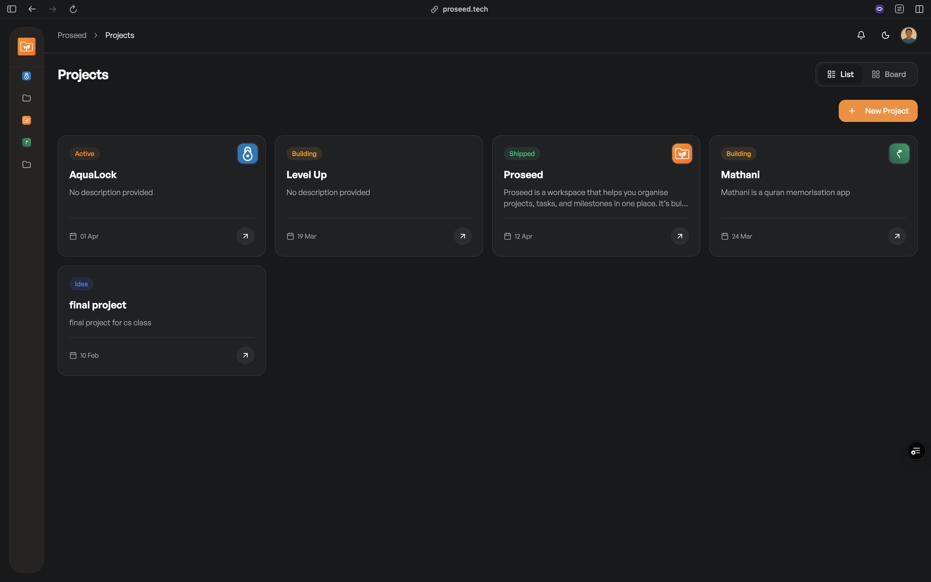Expand the Proseed breadcrumb chevron
This screenshot has width=931, height=582.
click(95, 35)
